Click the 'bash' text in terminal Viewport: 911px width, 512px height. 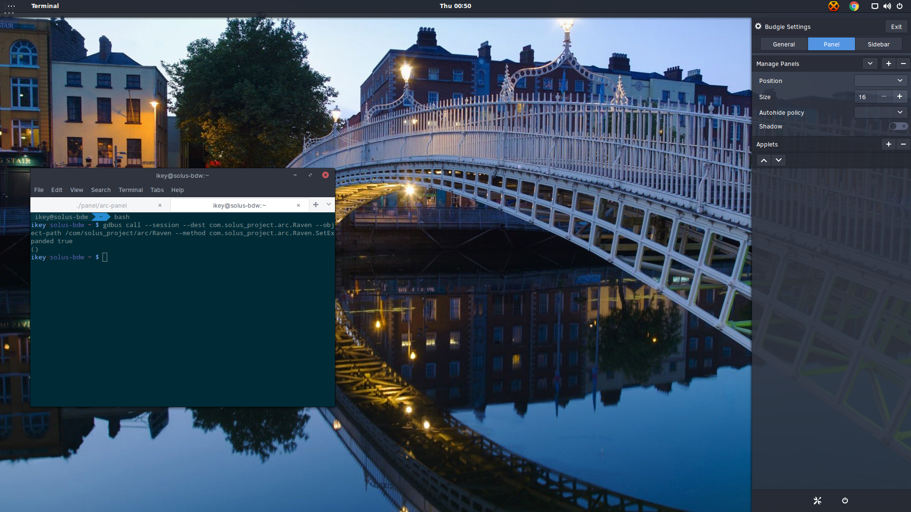(121, 217)
